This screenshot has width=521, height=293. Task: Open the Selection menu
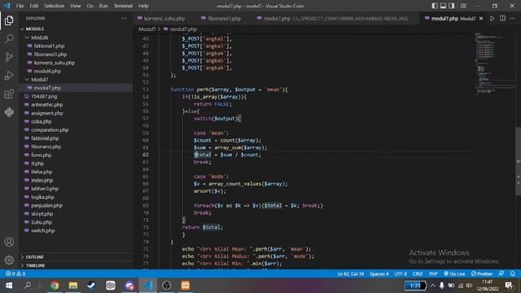(x=55, y=6)
